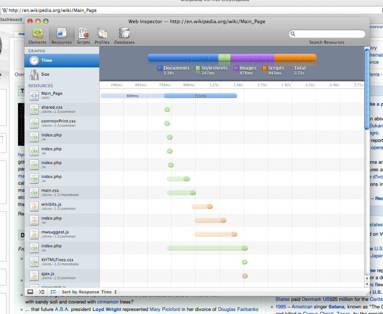Select the Main_Page document resource
383x314 pixels.
pyautogui.click(x=62, y=96)
